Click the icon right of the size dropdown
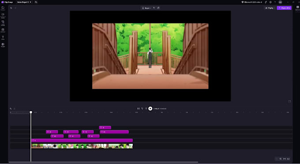The height and width of the screenshot is (164, 300). pyautogui.click(x=154, y=8)
